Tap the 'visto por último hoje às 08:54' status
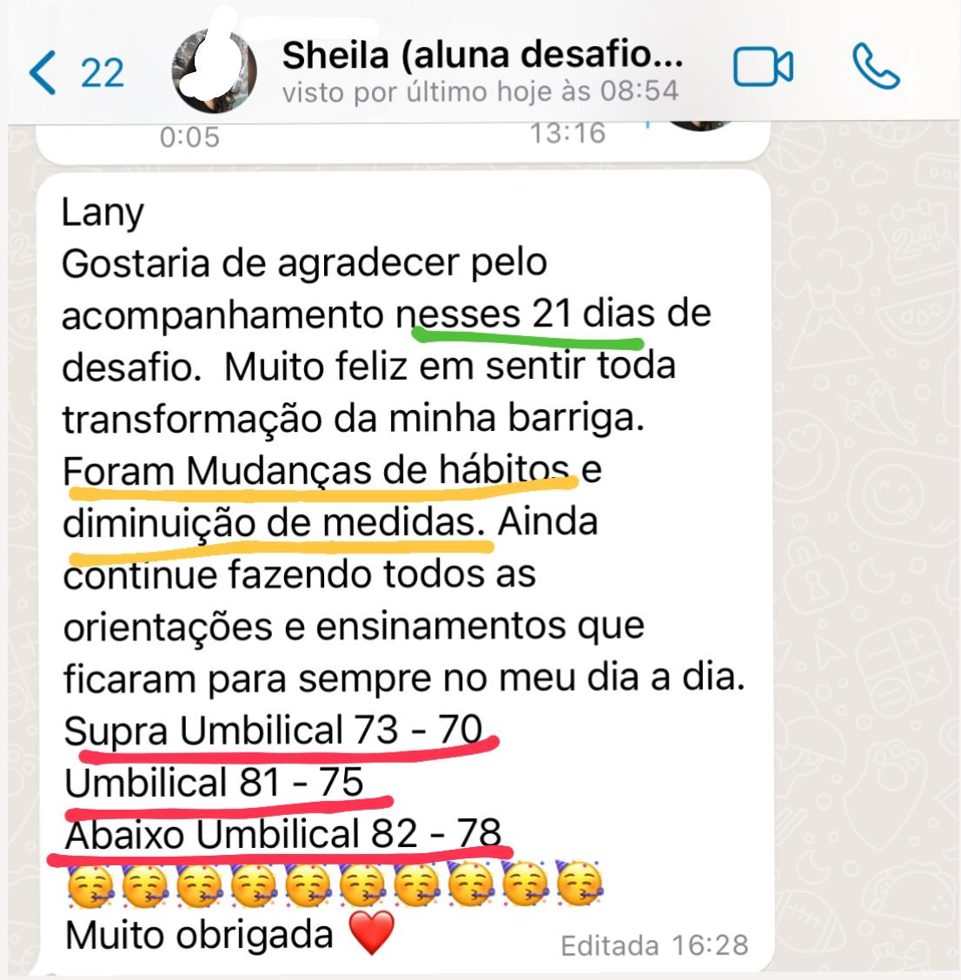The height and width of the screenshot is (980, 961). pos(480,92)
